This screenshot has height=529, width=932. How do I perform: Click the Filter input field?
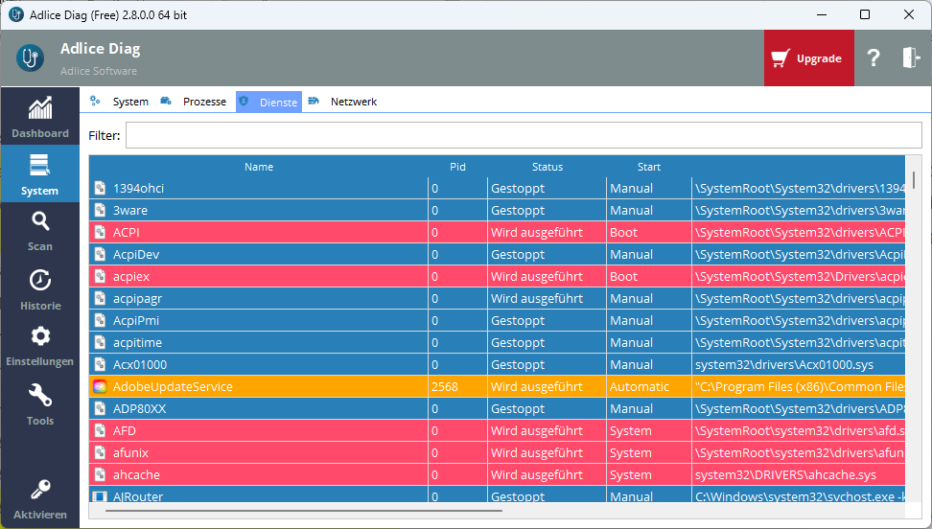[x=524, y=135]
